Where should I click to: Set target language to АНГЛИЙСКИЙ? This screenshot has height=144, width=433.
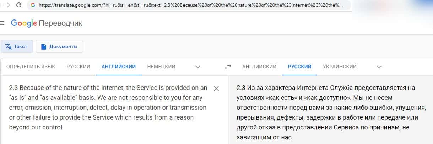[x=259, y=67]
